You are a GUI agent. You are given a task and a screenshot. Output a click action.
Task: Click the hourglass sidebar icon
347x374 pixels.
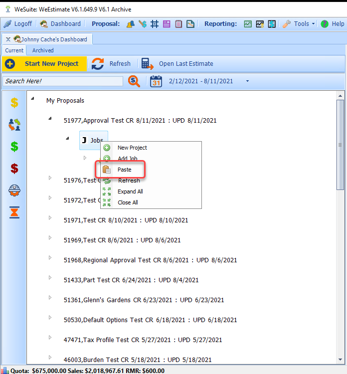point(14,212)
